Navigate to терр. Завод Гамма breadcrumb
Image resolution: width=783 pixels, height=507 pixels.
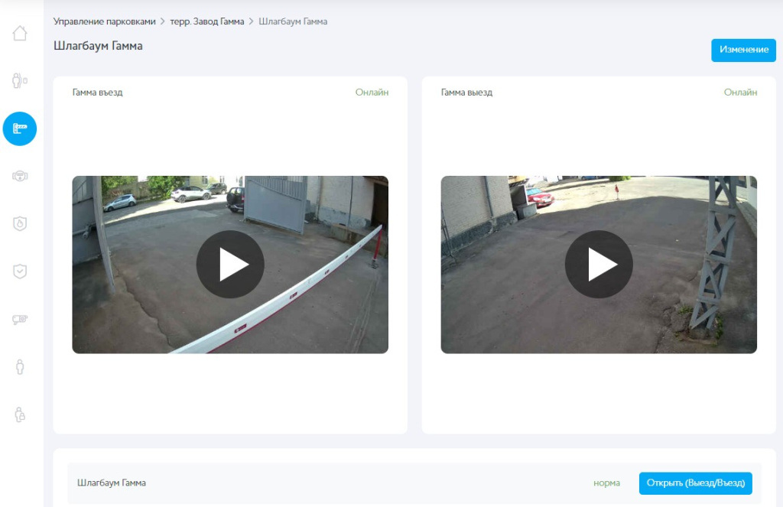click(x=206, y=21)
